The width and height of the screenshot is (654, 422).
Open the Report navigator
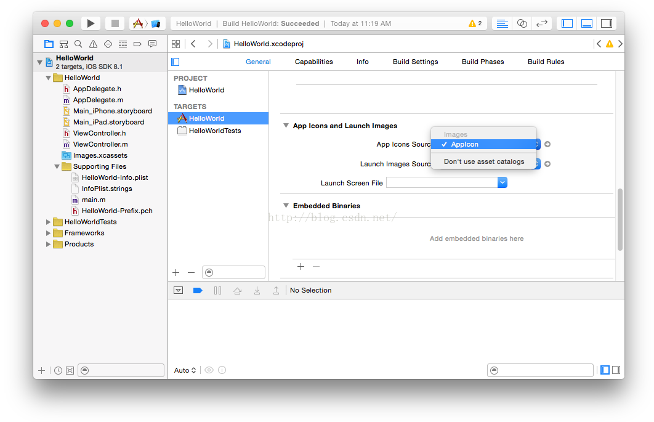pyautogui.click(x=152, y=44)
